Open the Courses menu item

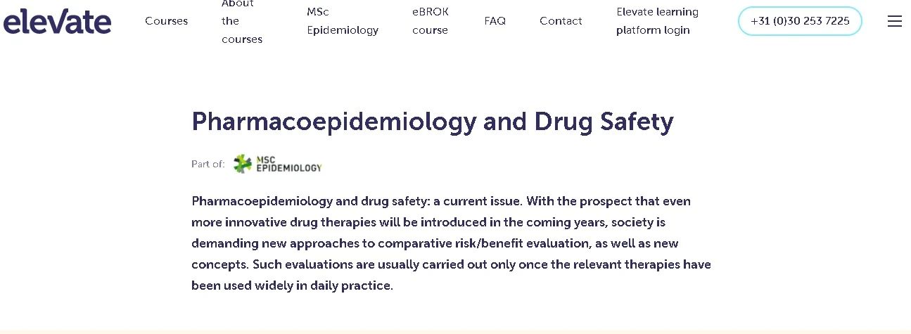click(166, 21)
